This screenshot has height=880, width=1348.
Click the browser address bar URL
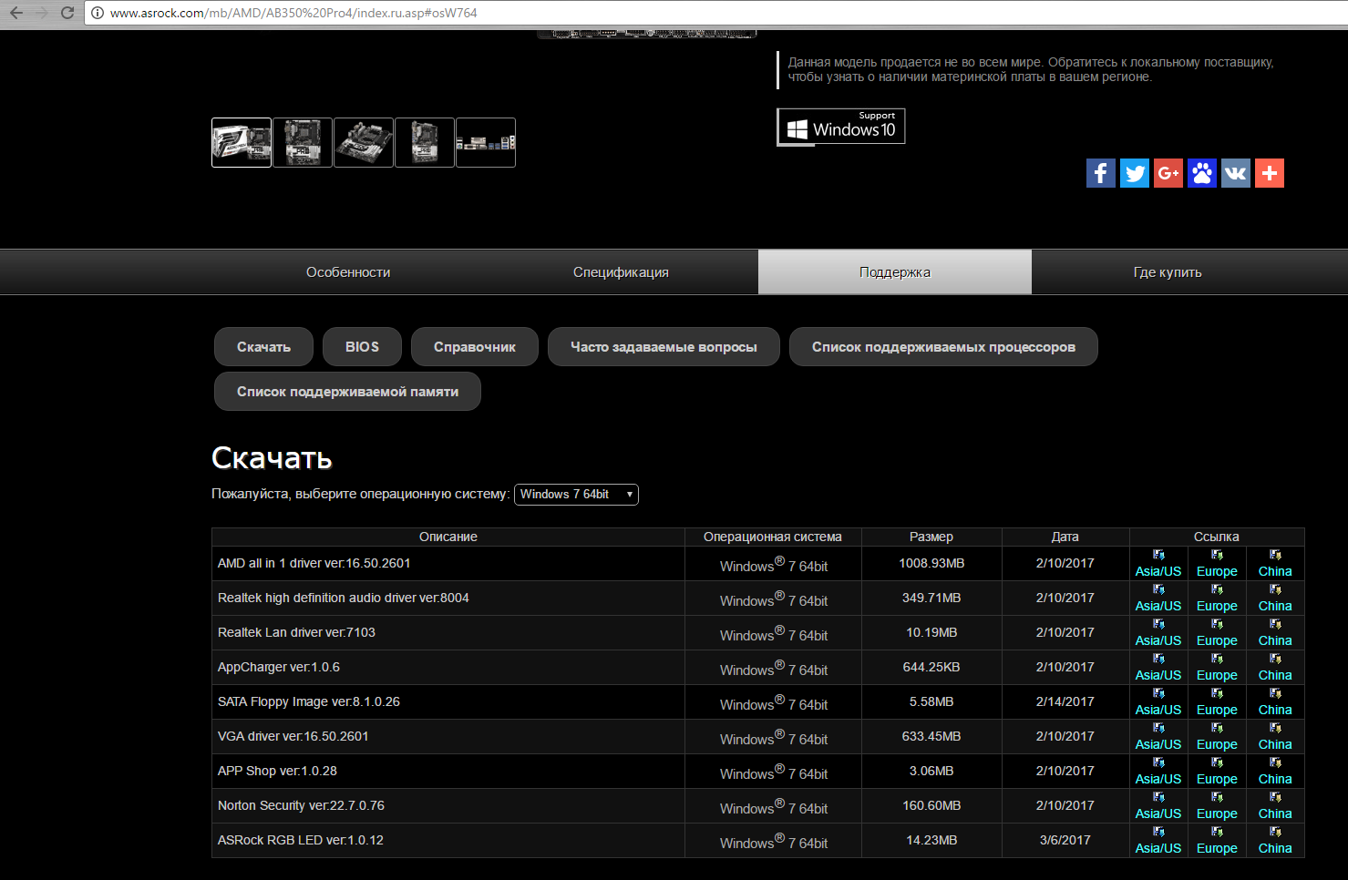click(x=293, y=13)
